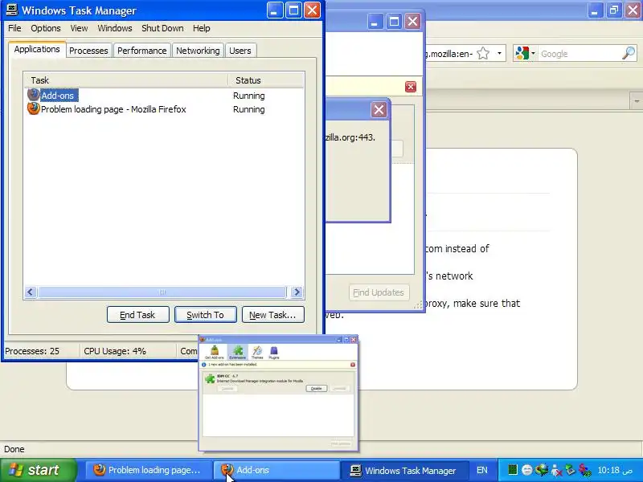Click the EN language indicator on the taskbar
Screen dimensions: 643x482
point(482,470)
